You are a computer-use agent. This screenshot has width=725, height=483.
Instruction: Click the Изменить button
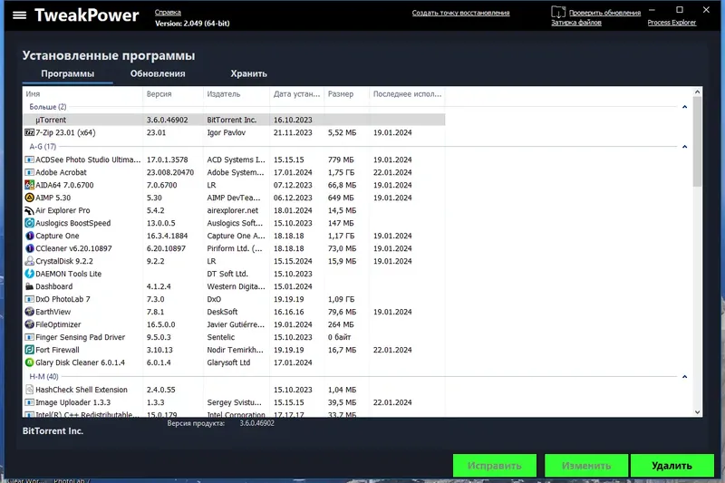click(x=586, y=466)
